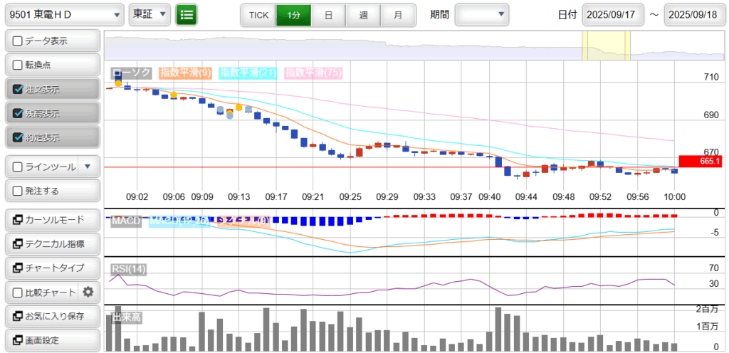Uncheck the 残高表示 option
Image resolution: width=729 pixels, height=353 pixels.
(x=18, y=113)
